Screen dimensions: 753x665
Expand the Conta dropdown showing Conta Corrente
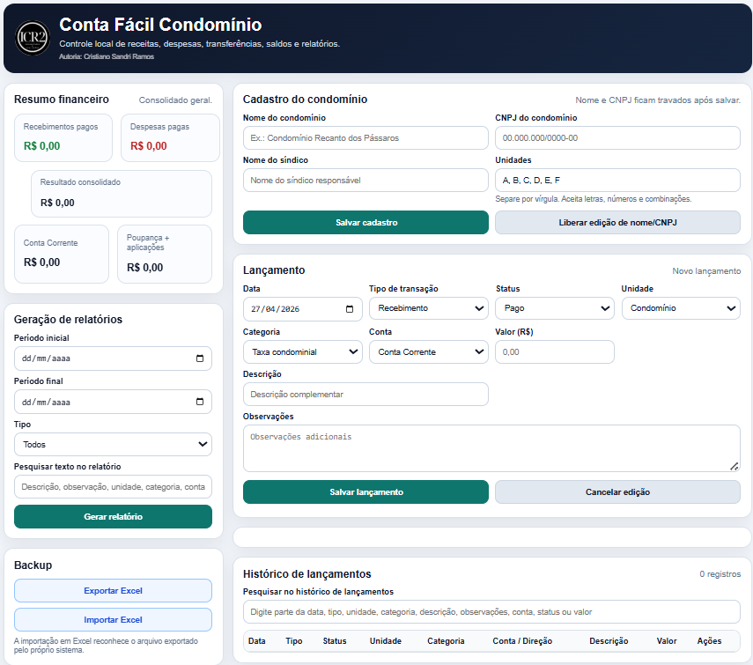coord(428,352)
